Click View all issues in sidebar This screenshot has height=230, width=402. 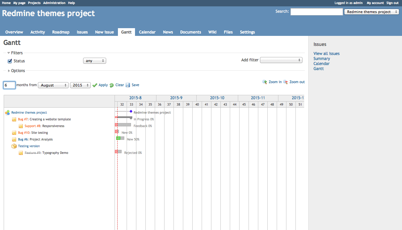327,54
